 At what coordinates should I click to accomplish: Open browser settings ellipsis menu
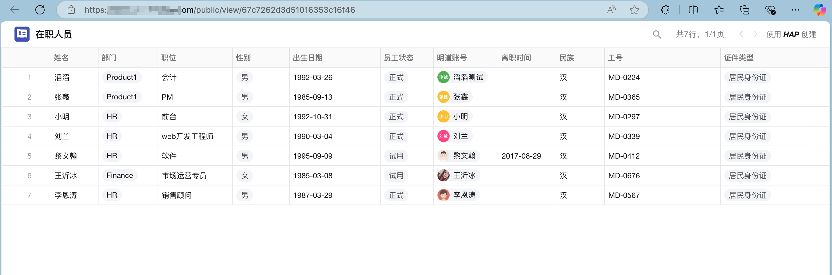[795, 10]
